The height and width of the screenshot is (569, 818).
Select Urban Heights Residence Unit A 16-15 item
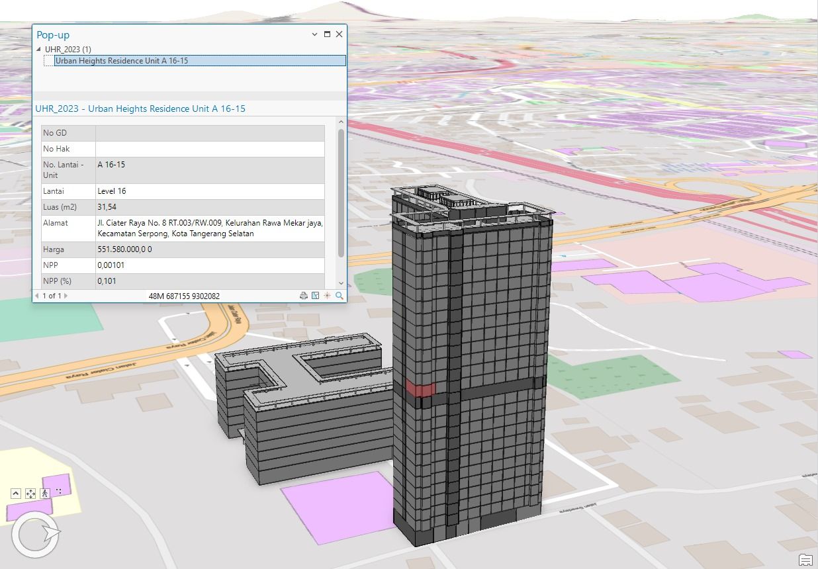[x=200, y=61]
